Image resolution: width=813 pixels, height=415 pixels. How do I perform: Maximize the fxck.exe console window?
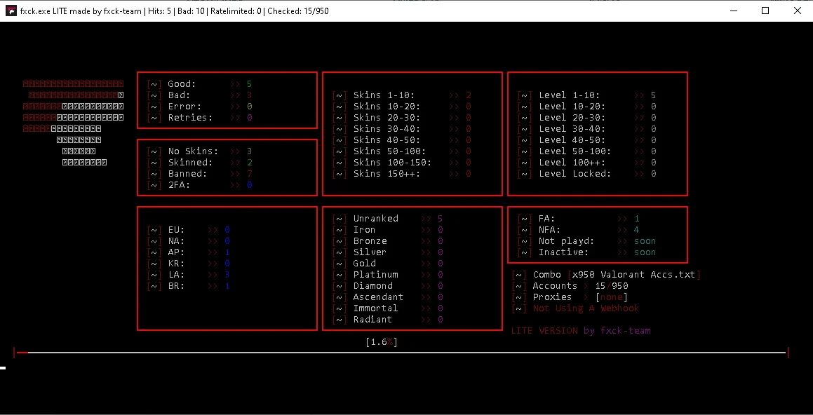click(765, 11)
